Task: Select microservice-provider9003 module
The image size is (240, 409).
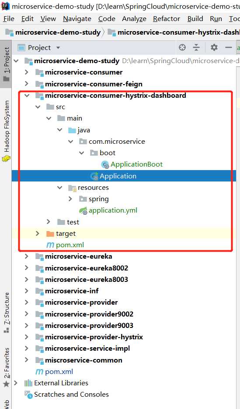Action: coord(89,326)
